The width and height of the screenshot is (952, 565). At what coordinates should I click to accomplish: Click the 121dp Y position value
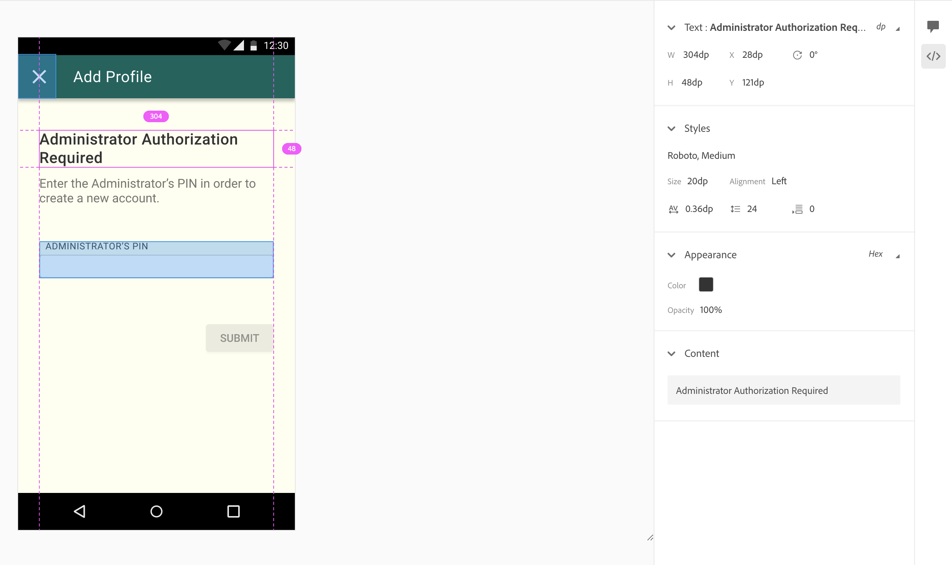(x=753, y=82)
